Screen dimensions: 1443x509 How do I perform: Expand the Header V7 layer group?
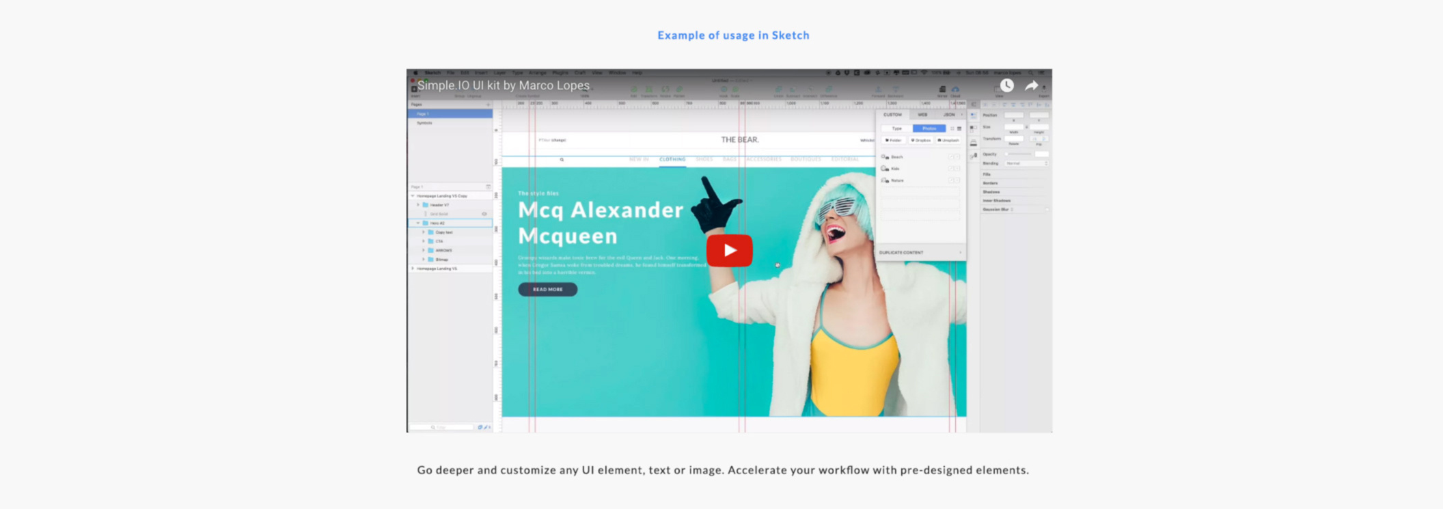coord(418,205)
